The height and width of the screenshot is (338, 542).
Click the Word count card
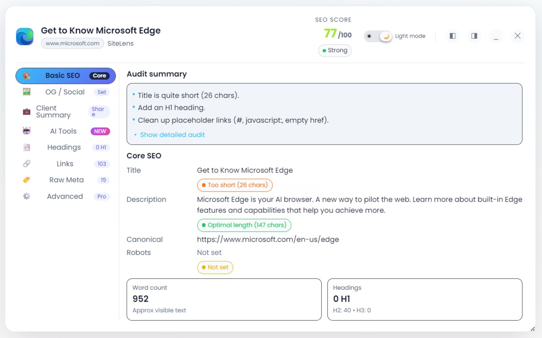(224, 299)
